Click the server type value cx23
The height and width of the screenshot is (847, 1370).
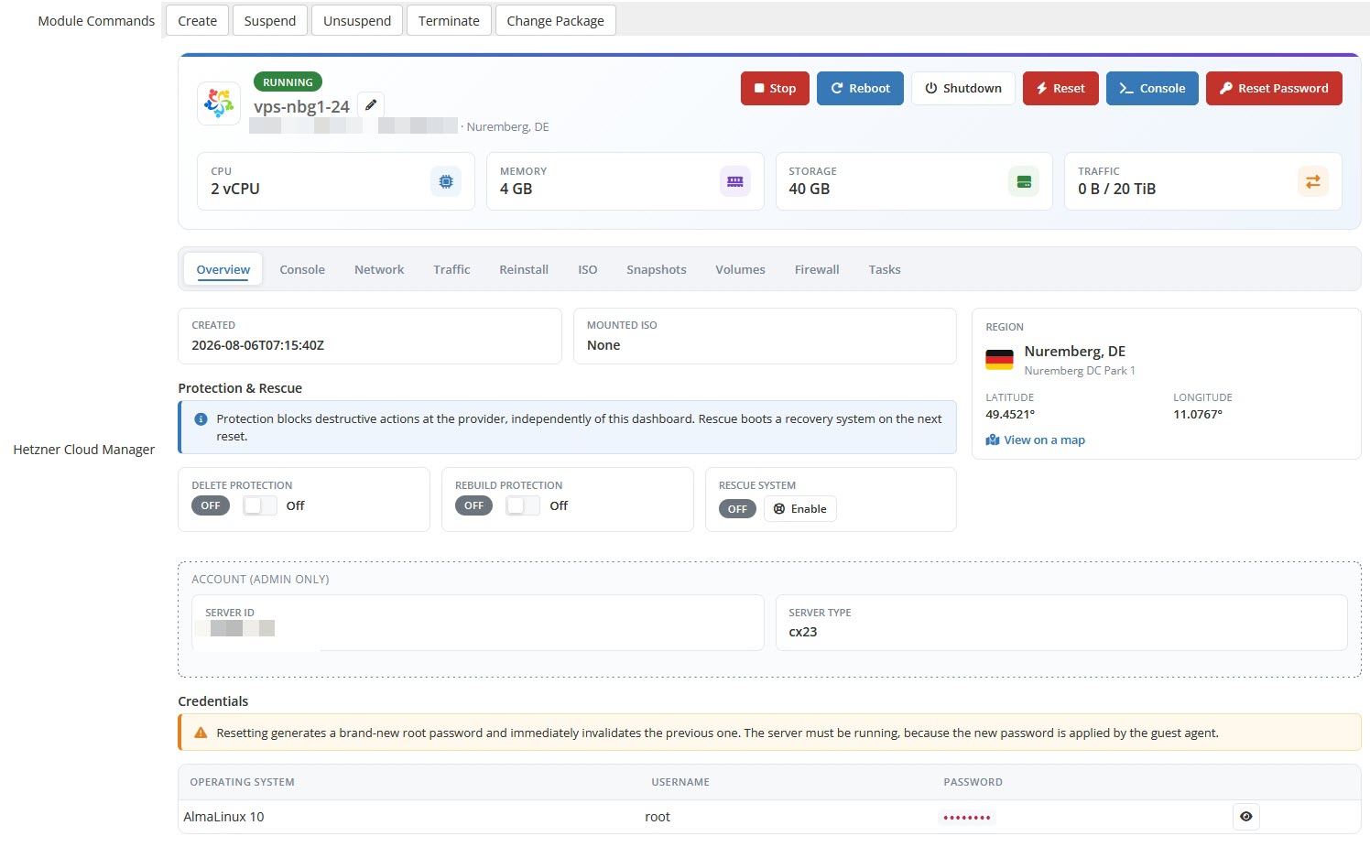tap(803, 632)
